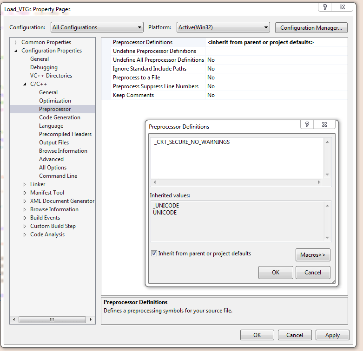This screenshot has width=363, height=351.
Task: Select the Preprocessor page
Action: [x=55, y=109]
